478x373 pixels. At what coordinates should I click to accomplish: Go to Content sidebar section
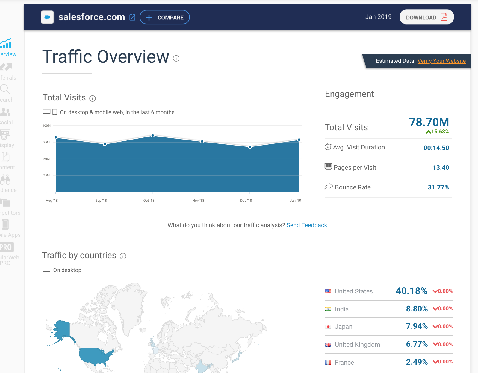click(7, 161)
